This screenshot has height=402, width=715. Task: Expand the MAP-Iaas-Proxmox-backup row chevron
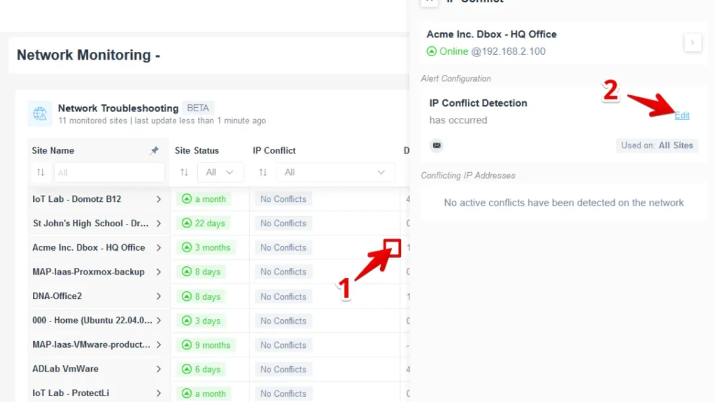(x=158, y=272)
